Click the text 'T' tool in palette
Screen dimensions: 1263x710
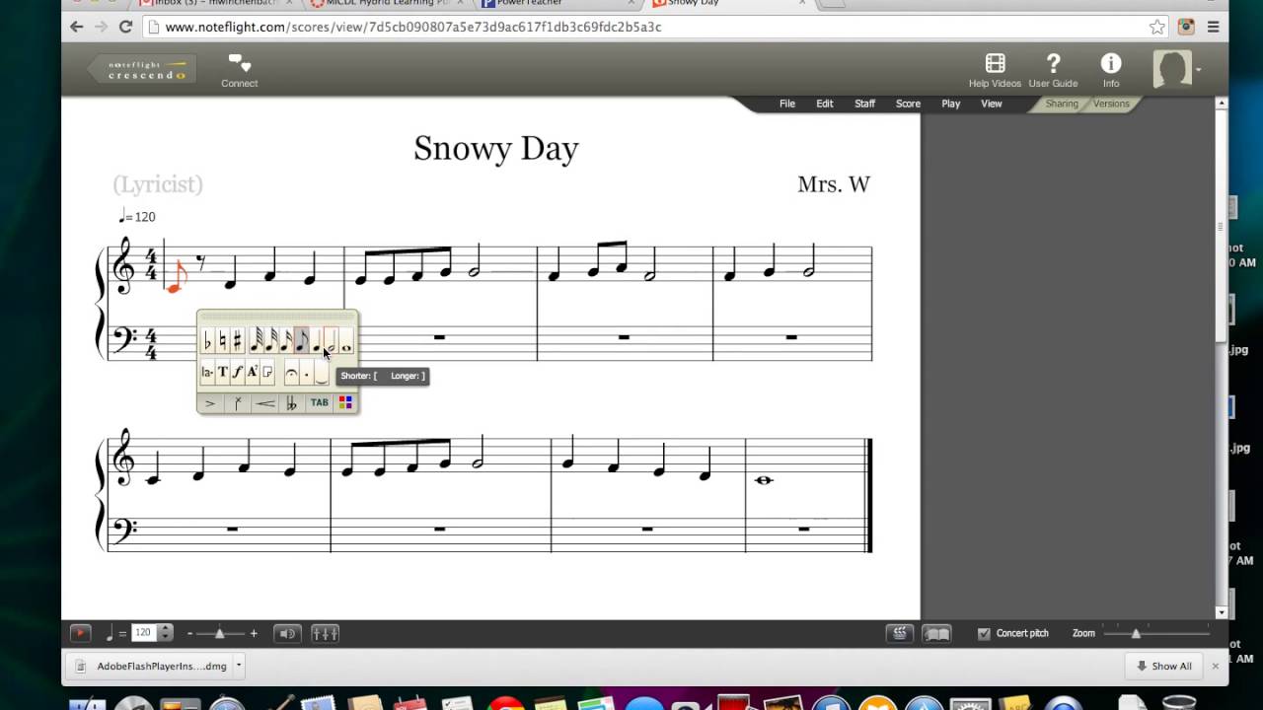point(223,372)
